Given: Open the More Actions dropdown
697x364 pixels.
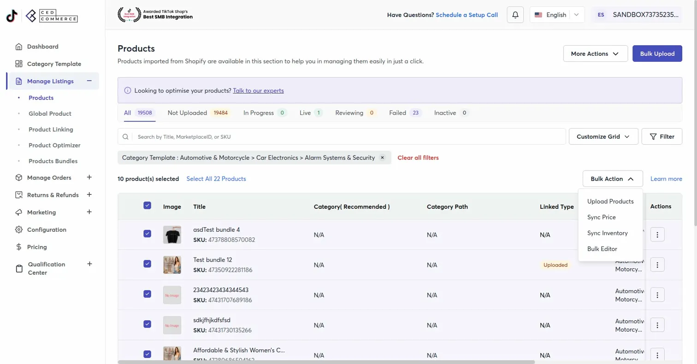Looking at the screenshot, I should [x=595, y=53].
